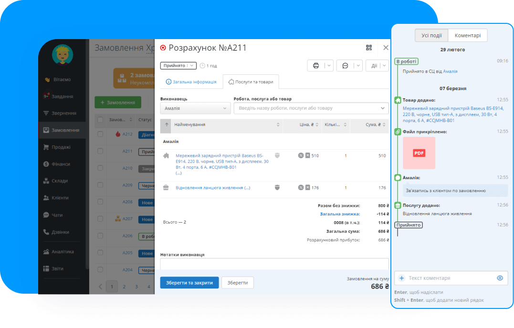Click the plus icon in comment field
The image size is (514, 328).
click(x=401, y=278)
